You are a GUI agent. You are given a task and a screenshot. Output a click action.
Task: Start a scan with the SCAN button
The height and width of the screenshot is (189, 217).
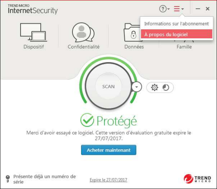click(108, 86)
